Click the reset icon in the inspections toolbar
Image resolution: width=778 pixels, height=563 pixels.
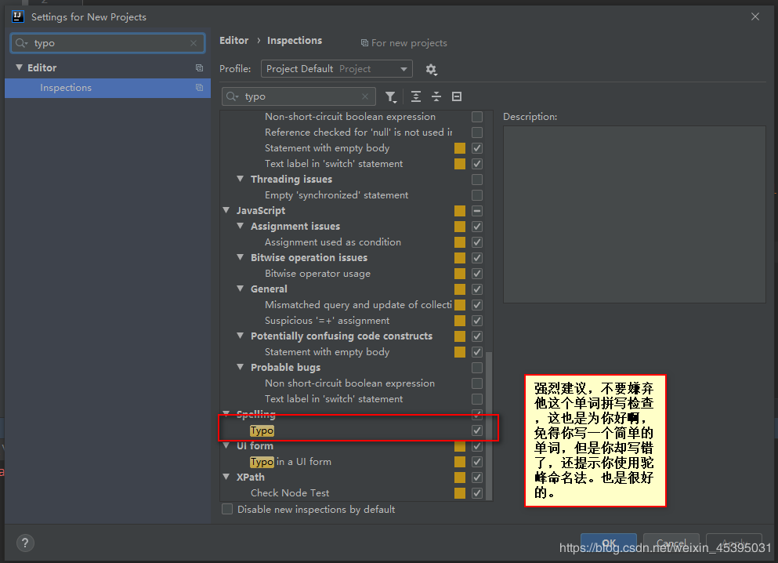click(x=457, y=96)
